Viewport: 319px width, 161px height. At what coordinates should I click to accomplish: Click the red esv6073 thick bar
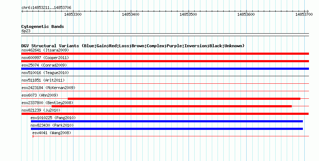click(184, 99)
